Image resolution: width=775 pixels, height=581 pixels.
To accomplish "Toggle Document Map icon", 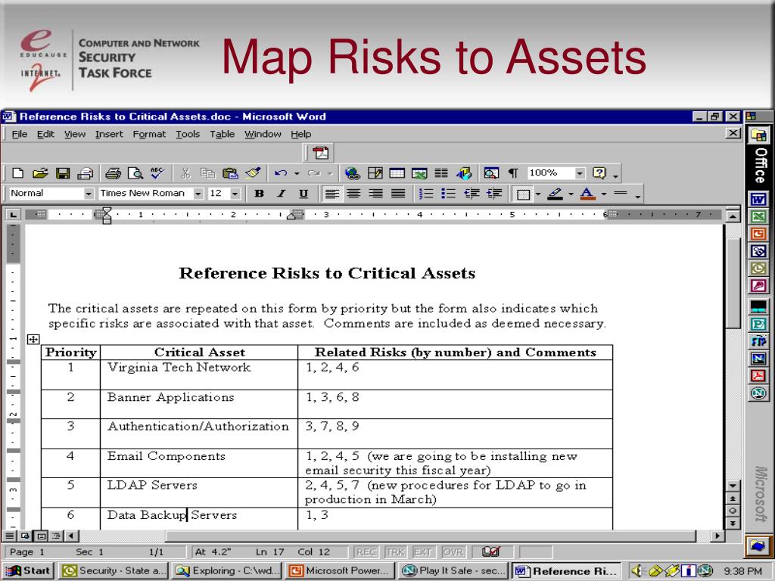I will 490,173.
